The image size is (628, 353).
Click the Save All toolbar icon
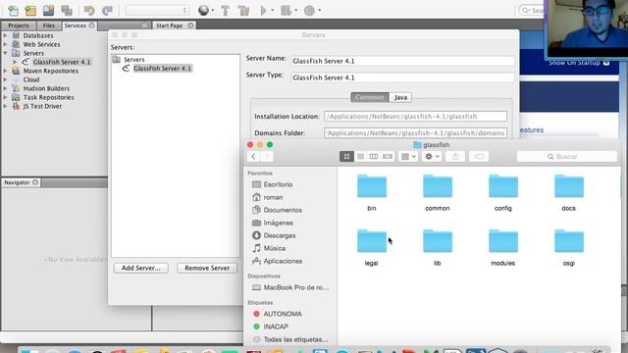pyautogui.click(x=67, y=11)
